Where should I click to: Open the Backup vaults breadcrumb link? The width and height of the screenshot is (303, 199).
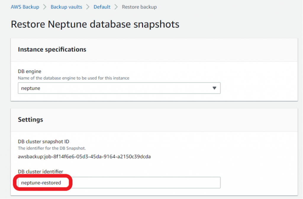click(x=66, y=7)
